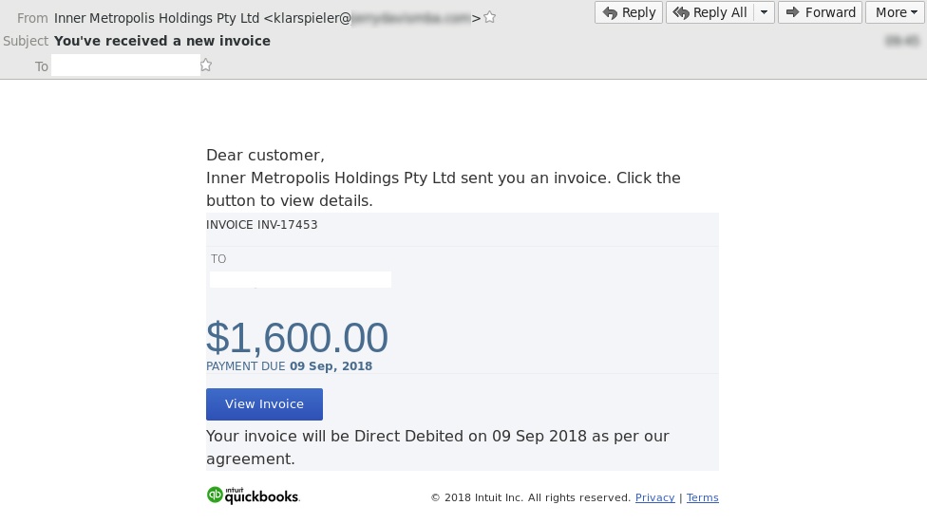Click the Forward button
The height and width of the screenshot is (524, 927).
[820, 12]
